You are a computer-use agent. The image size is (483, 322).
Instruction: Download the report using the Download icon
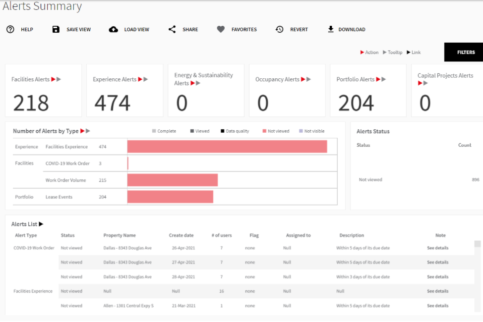pyautogui.click(x=330, y=29)
